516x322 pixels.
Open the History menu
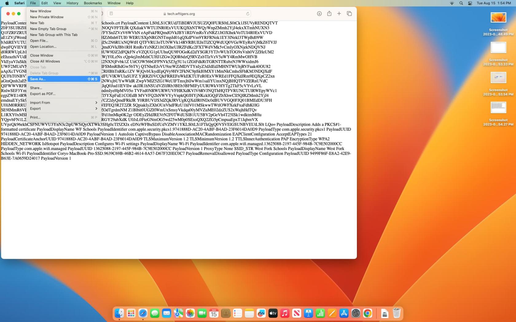point(72,3)
